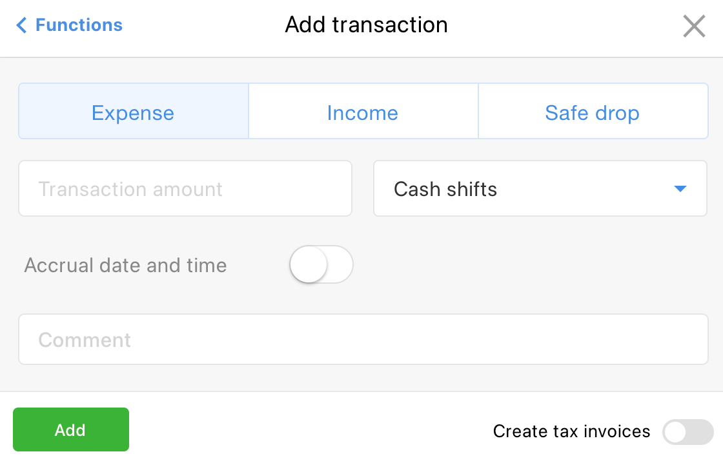The image size is (723, 463).
Task: Click the back chevron icon beside Functions
Action: (22, 26)
